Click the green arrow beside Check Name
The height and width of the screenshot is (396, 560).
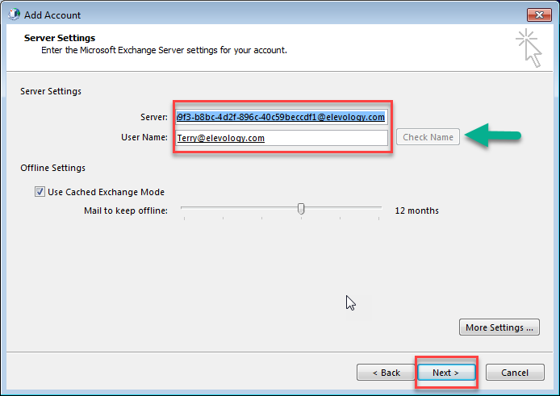point(493,136)
